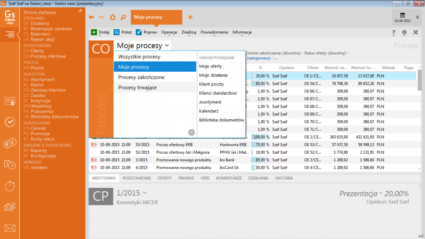The image size is (425, 239).
Task: Unpin the side menu with pin icon
Action: 80,11
